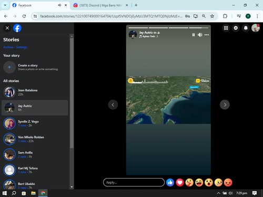Click Jay Autriz's avatar in the story header
The width and height of the screenshot is (263, 197).
[x=133, y=35]
